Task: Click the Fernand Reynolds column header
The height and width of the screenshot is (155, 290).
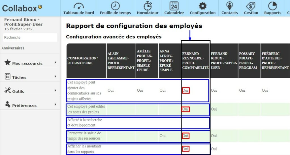Action: 195,61
